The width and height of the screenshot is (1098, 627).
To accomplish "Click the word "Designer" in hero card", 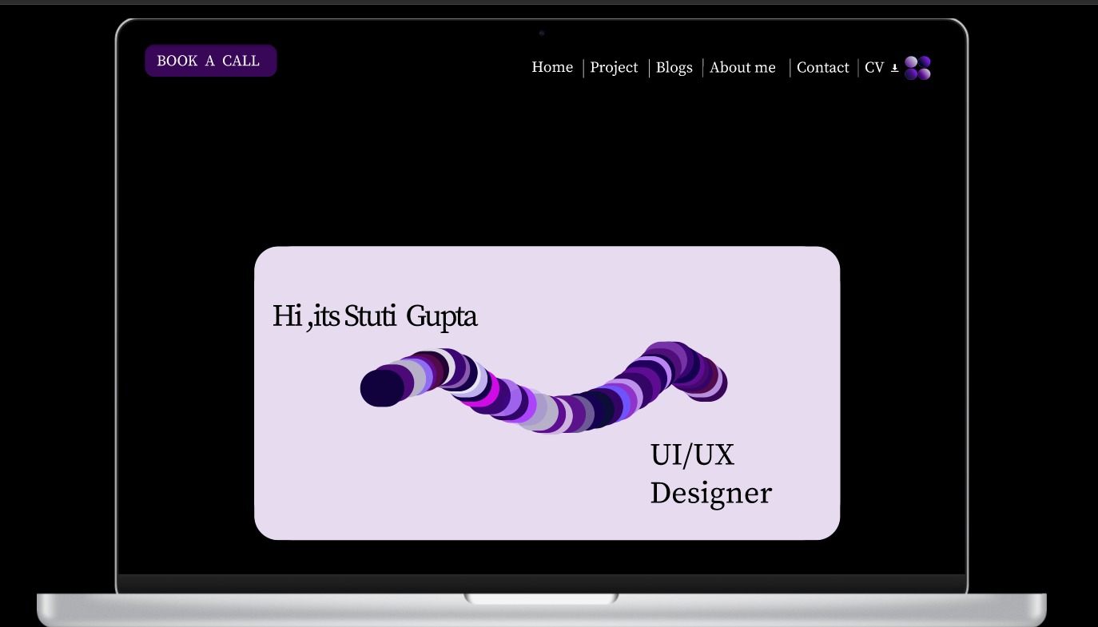I will tap(710, 493).
